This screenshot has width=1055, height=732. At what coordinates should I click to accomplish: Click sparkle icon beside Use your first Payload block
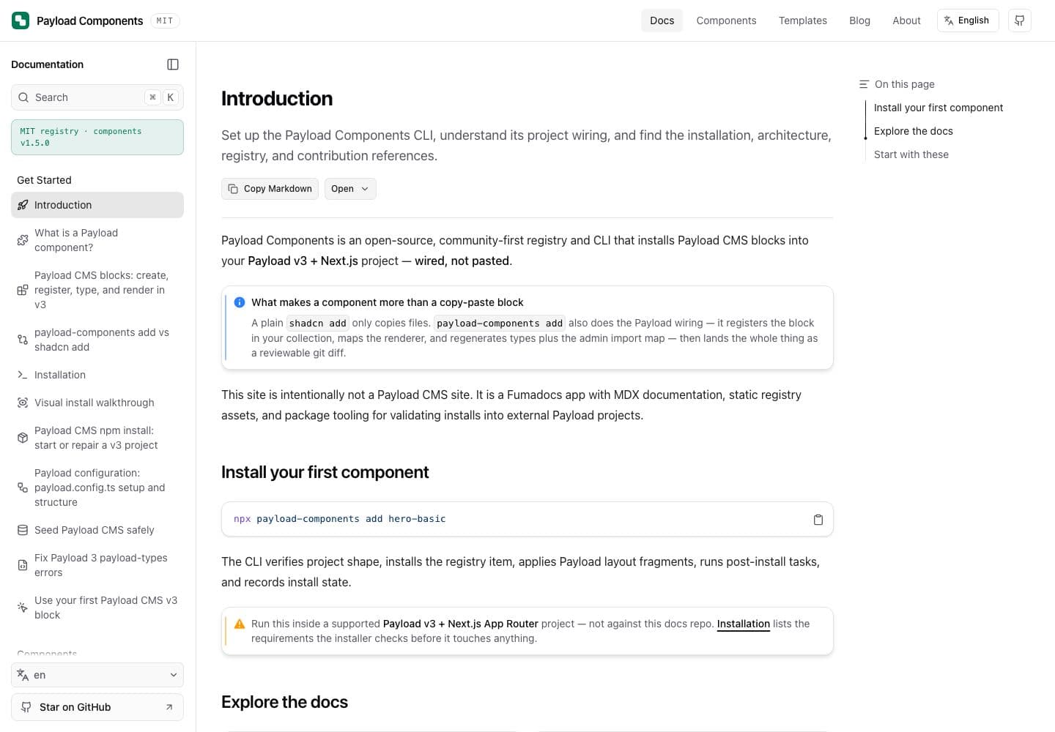(x=23, y=608)
